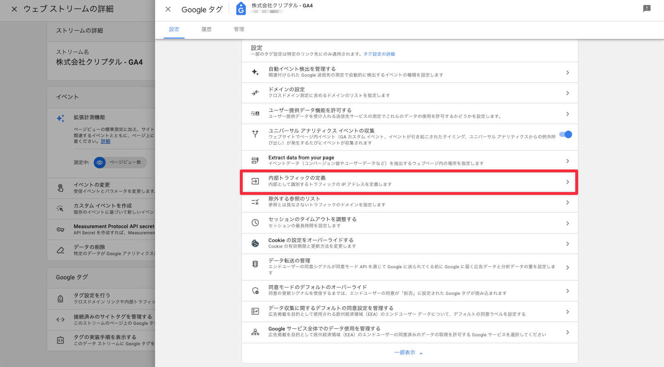
Task: Click the 同意モードのデフォルト icon
Action: [255, 291]
